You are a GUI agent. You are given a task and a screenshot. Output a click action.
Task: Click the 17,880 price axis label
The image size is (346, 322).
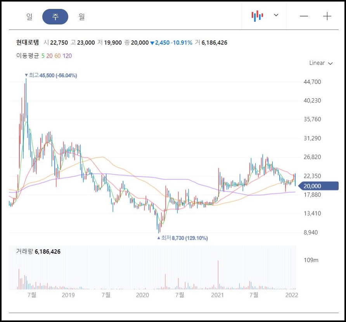coord(312,195)
